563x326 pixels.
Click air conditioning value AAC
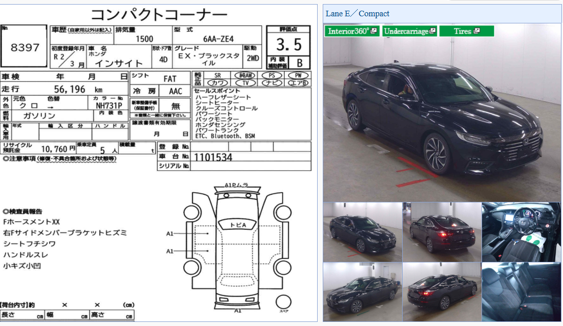click(176, 92)
